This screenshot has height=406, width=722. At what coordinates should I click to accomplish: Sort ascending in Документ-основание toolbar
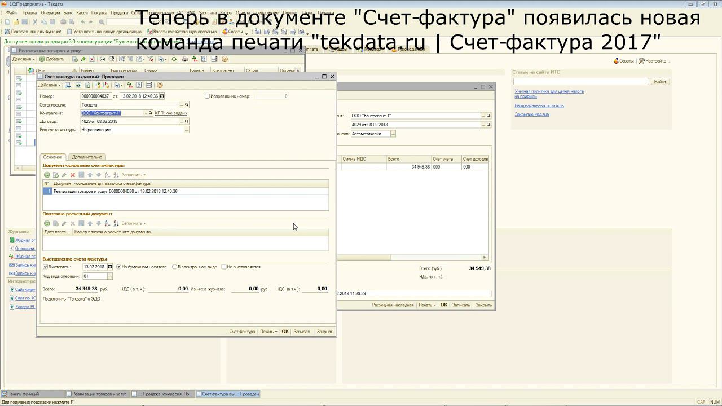107,175
